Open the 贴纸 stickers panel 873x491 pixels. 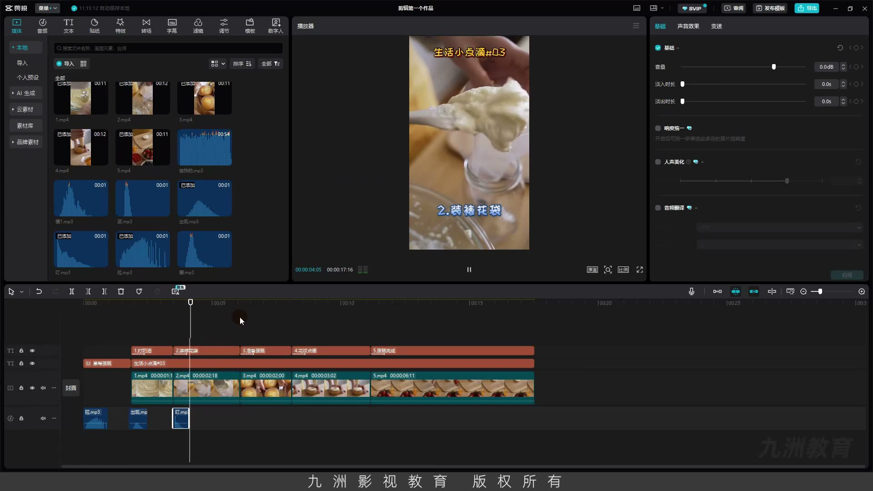pos(94,26)
